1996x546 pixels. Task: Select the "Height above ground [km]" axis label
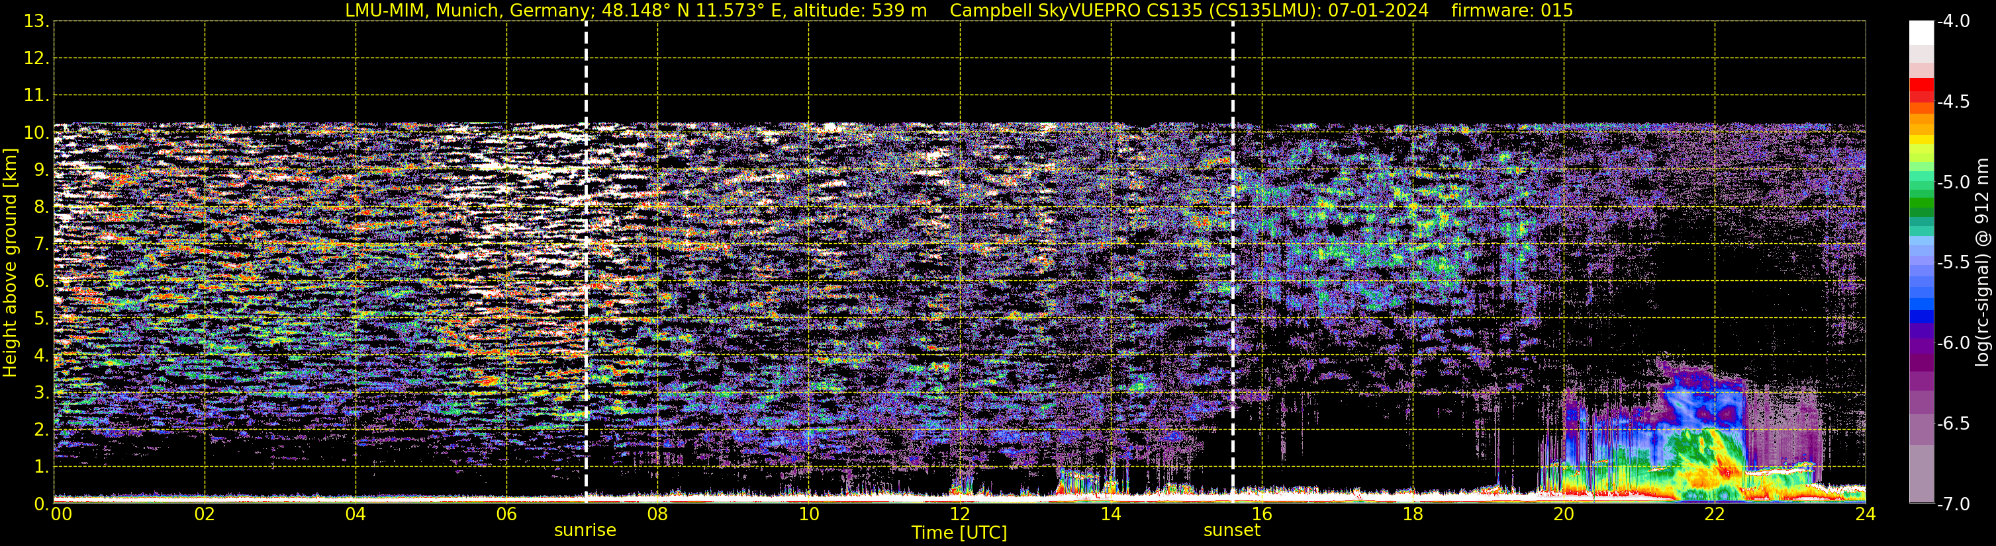(10, 263)
